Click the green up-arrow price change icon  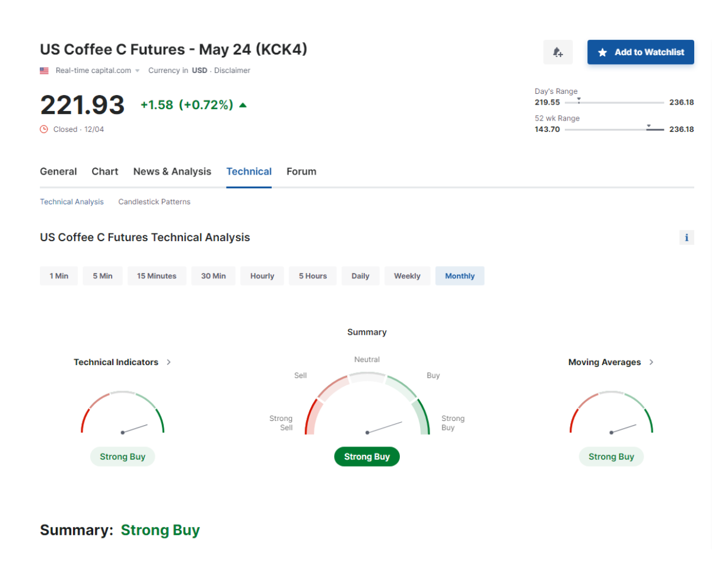point(243,105)
